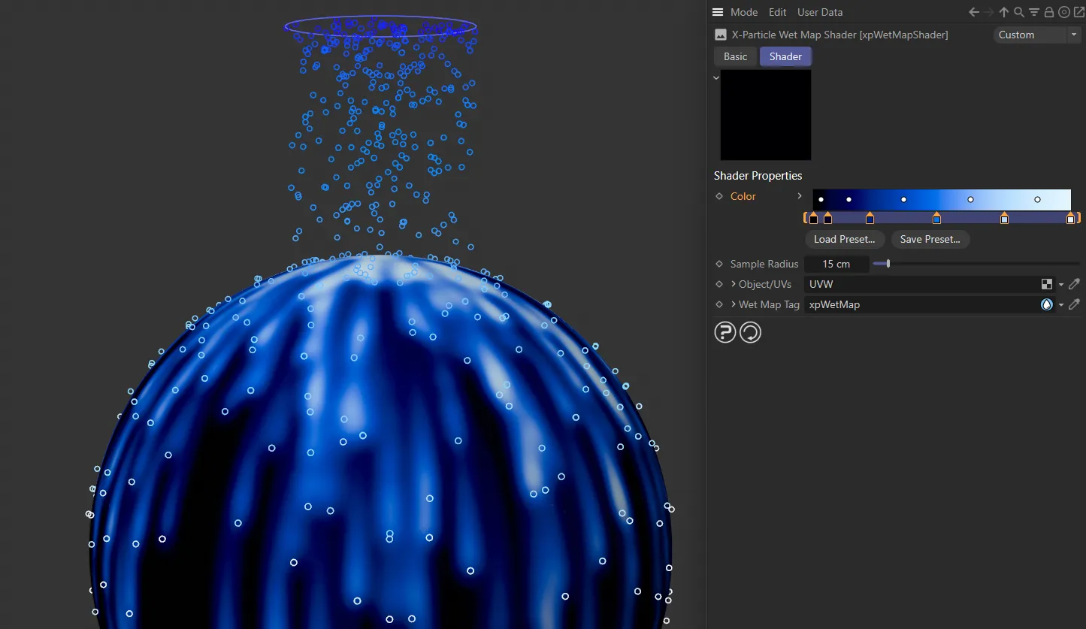This screenshot has height=629, width=1086.
Task: Open the search icon in Attribute Manager
Action: coord(1018,12)
